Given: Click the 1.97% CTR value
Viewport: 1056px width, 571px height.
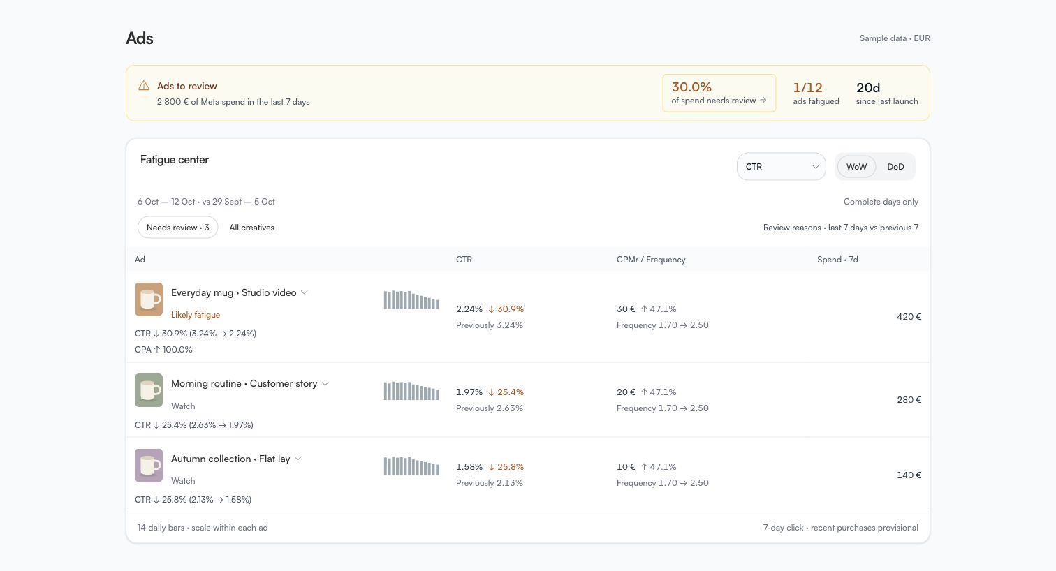Looking at the screenshot, I should [x=469, y=392].
